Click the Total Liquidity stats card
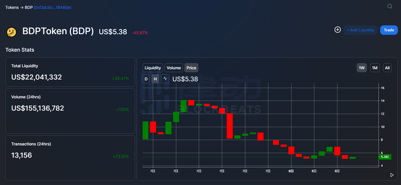The image size is (401, 185). [x=70, y=72]
